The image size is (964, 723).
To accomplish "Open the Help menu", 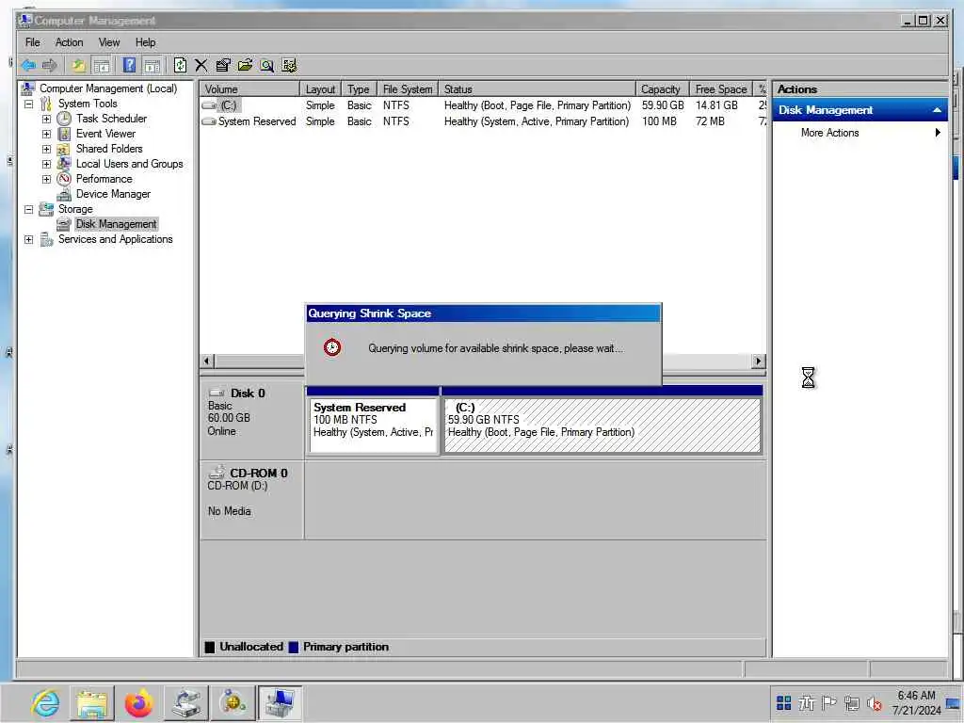I will pyautogui.click(x=145, y=42).
